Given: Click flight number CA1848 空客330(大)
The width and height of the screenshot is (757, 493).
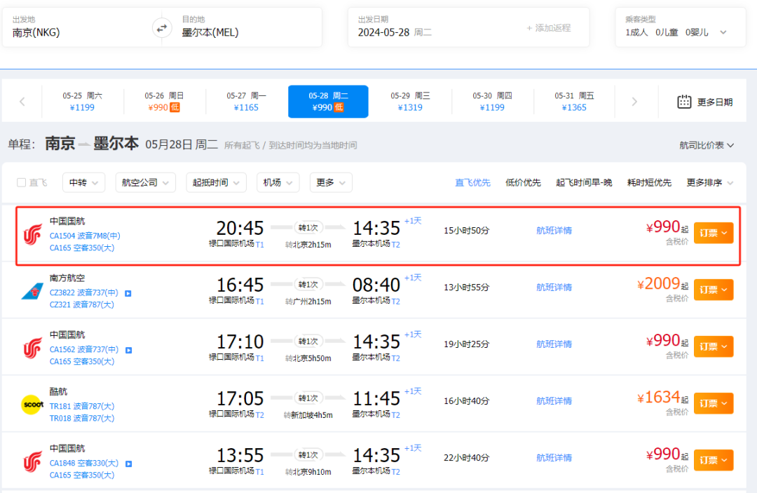Looking at the screenshot, I should point(84,463).
